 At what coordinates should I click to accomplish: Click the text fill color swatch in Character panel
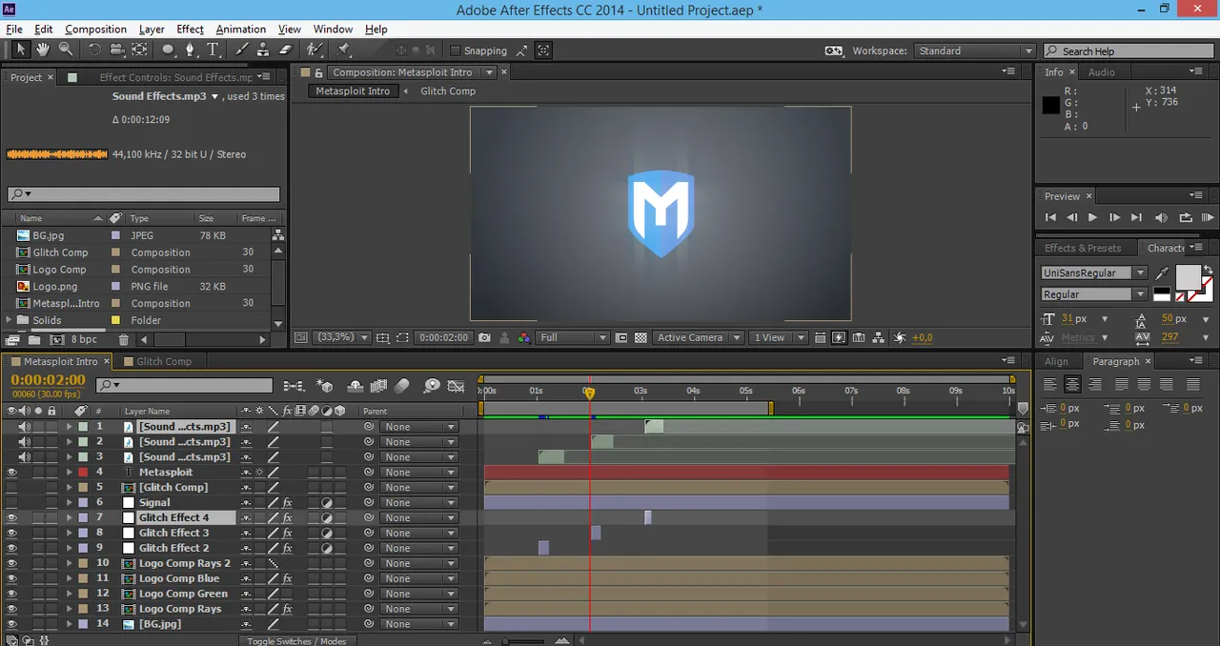1188,276
